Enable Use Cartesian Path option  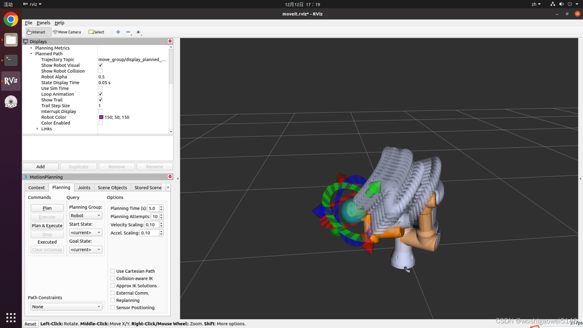113,271
